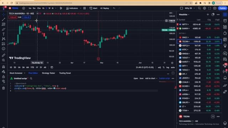
Task: Open the forecasting and measurement tools
Action: (4, 44)
